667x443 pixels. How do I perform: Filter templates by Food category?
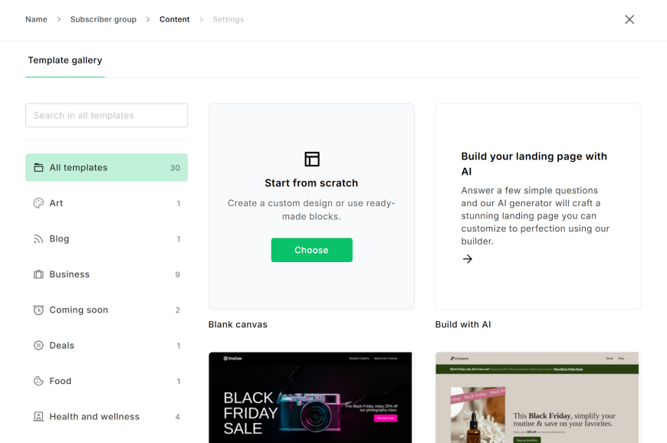[x=107, y=381]
